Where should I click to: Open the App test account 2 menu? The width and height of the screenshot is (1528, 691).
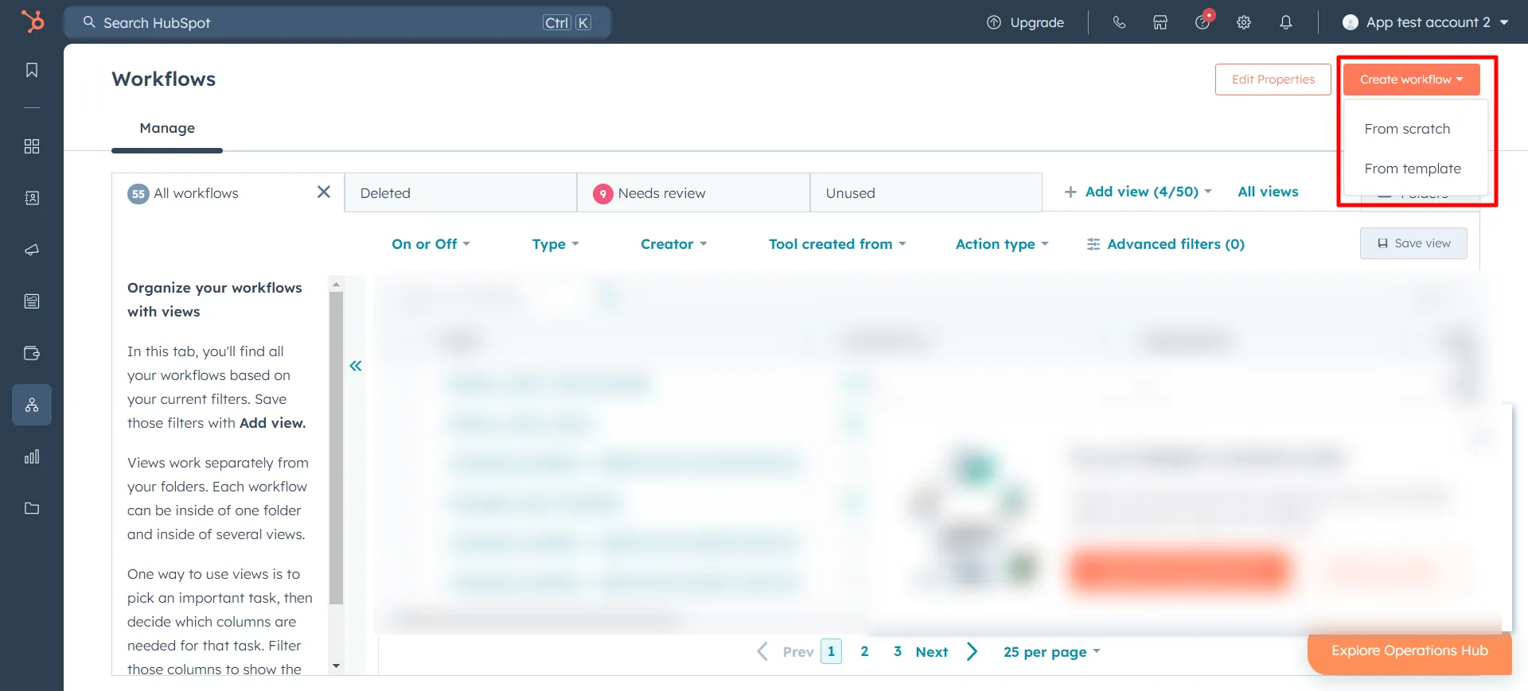(1425, 22)
